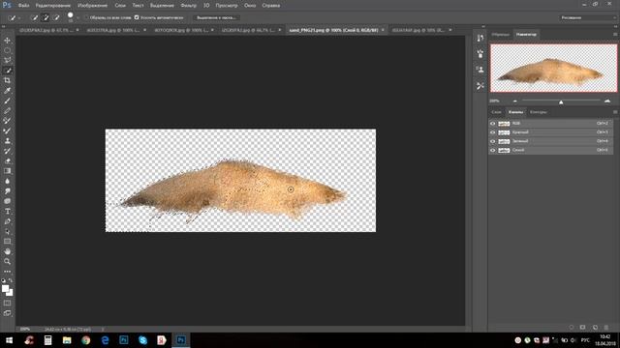The height and width of the screenshot is (348, 620).
Task: Choose Subtract from selection mode
Action: (56, 17)
